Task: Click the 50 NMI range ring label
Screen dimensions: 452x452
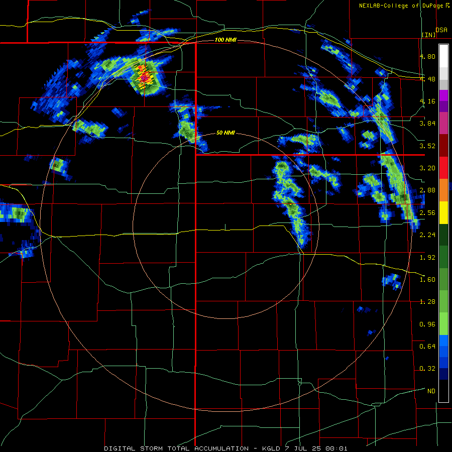Action: tap(225, 133)
